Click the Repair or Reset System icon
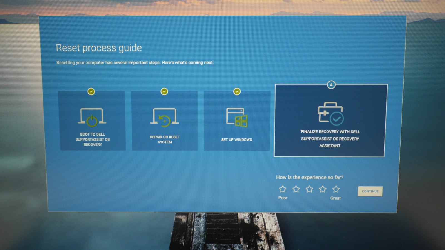This screenshot has width=445, height=250. coord(165,117)
